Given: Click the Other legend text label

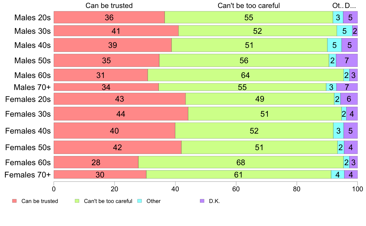Looking at the screenshot, I should 153,201.
